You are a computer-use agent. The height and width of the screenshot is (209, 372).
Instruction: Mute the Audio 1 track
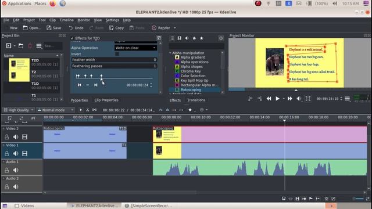coord(16,170)
